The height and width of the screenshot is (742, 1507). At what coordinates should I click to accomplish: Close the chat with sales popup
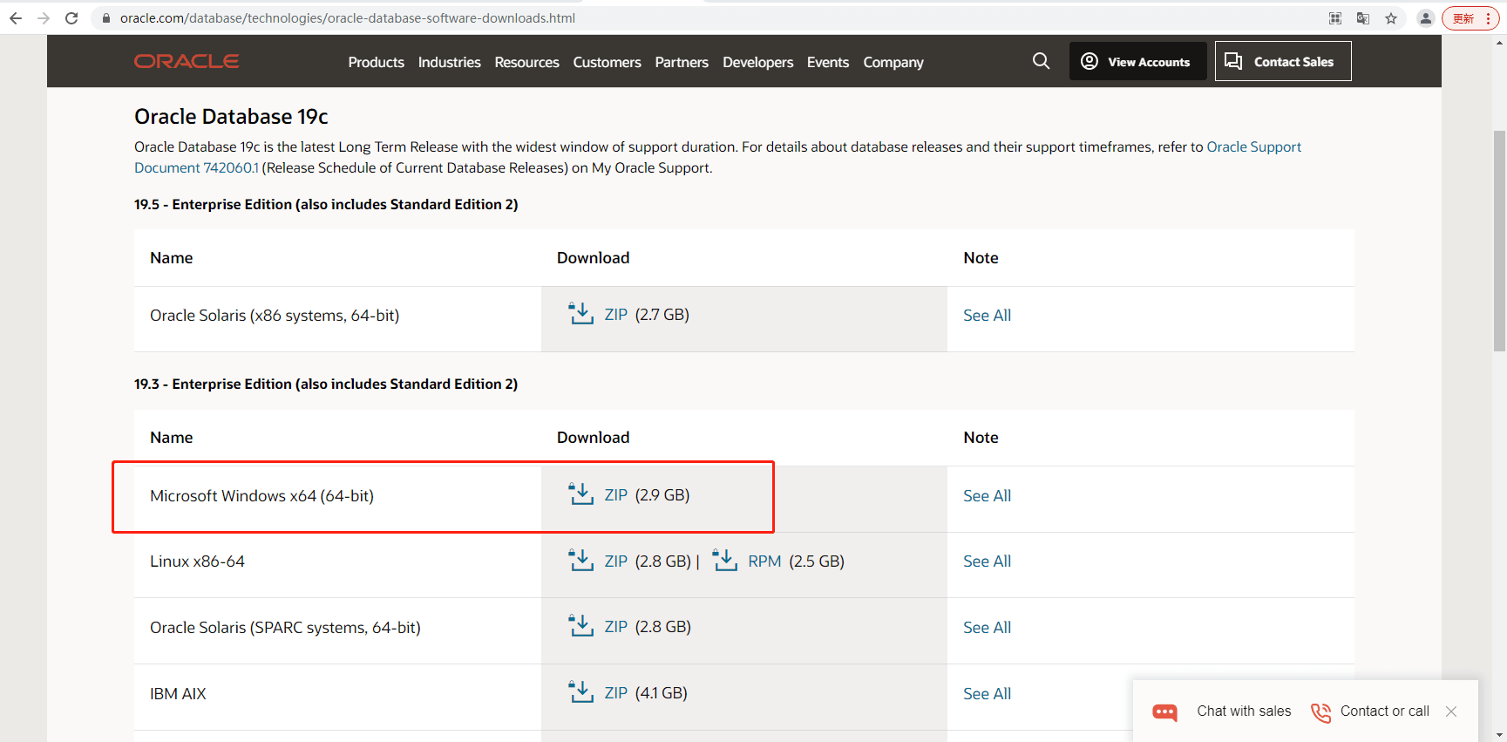(x=1451, y=711)
